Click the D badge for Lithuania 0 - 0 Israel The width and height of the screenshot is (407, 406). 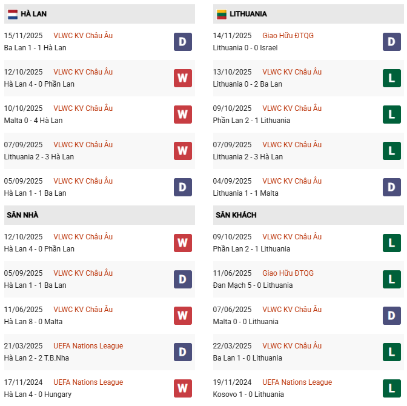392,41
